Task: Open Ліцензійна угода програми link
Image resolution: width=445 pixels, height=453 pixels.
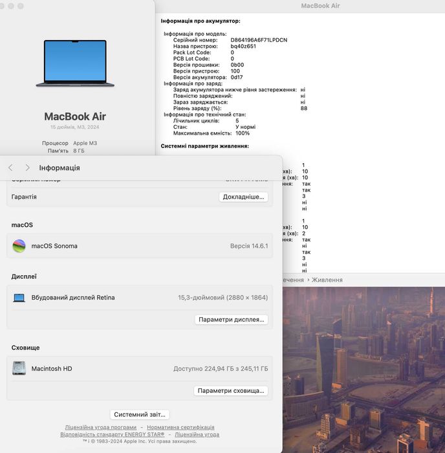Action: click(x=100, y=427)
